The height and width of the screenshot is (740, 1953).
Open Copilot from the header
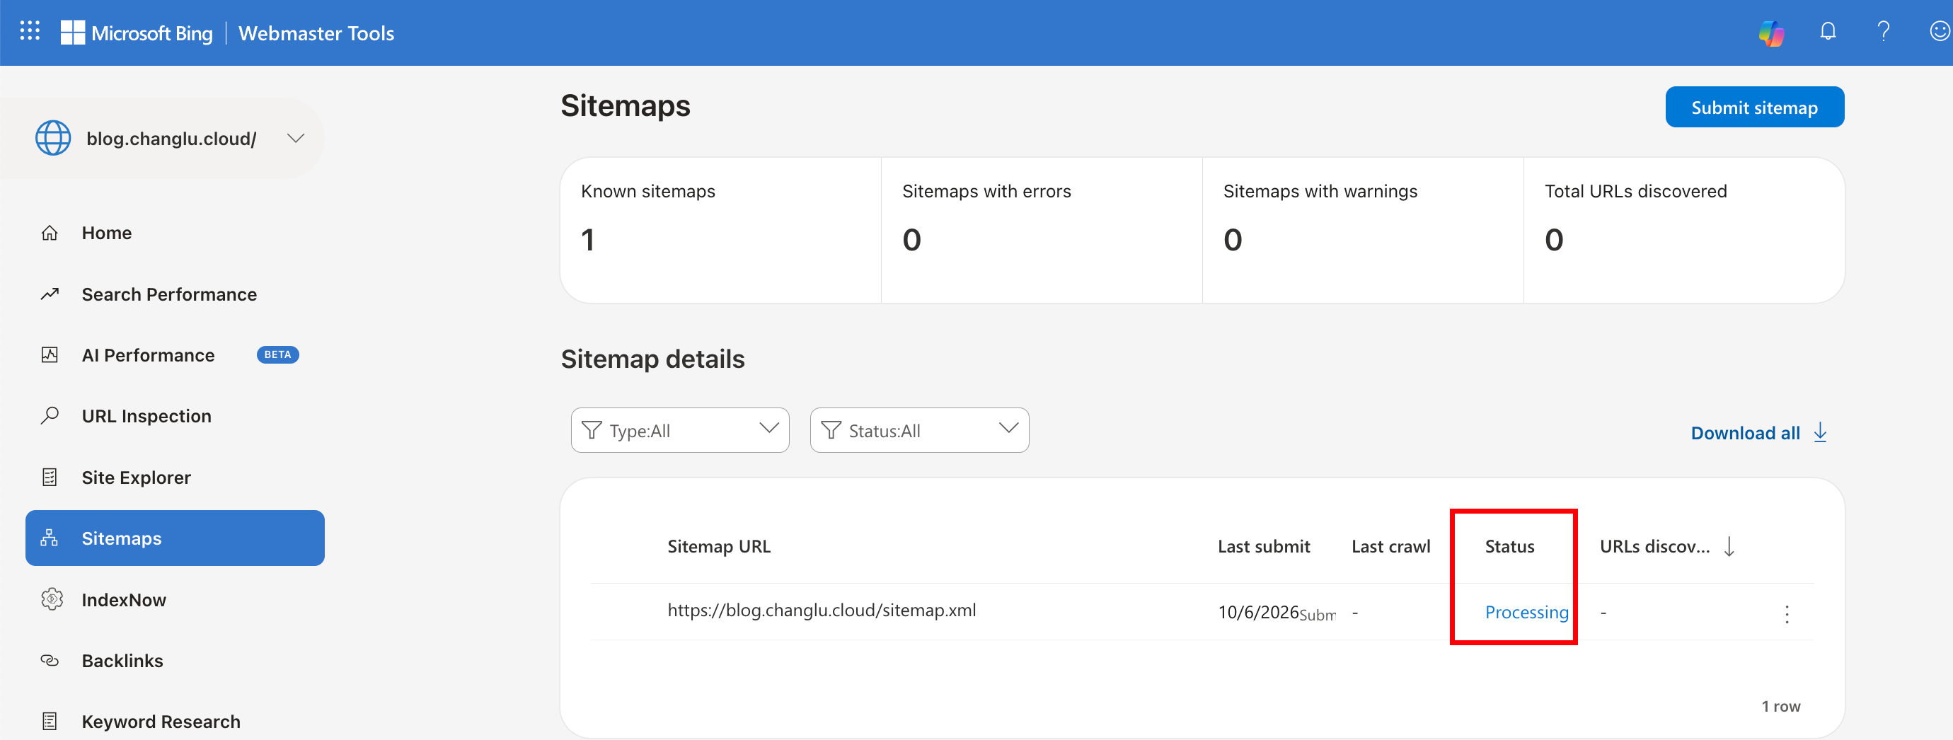pos(1772,33)
